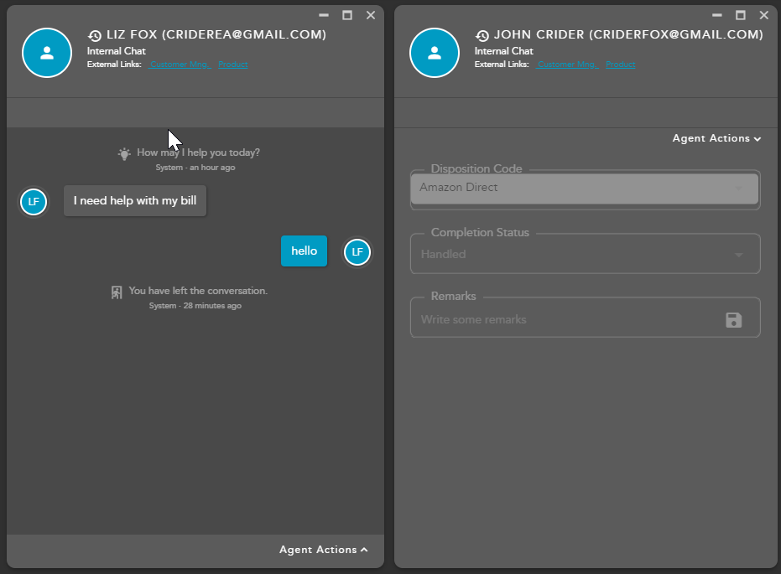781x574 pixels.
Task: Open Customer Mng. link in John Crider chat
Action: click(x=568, y=65)
